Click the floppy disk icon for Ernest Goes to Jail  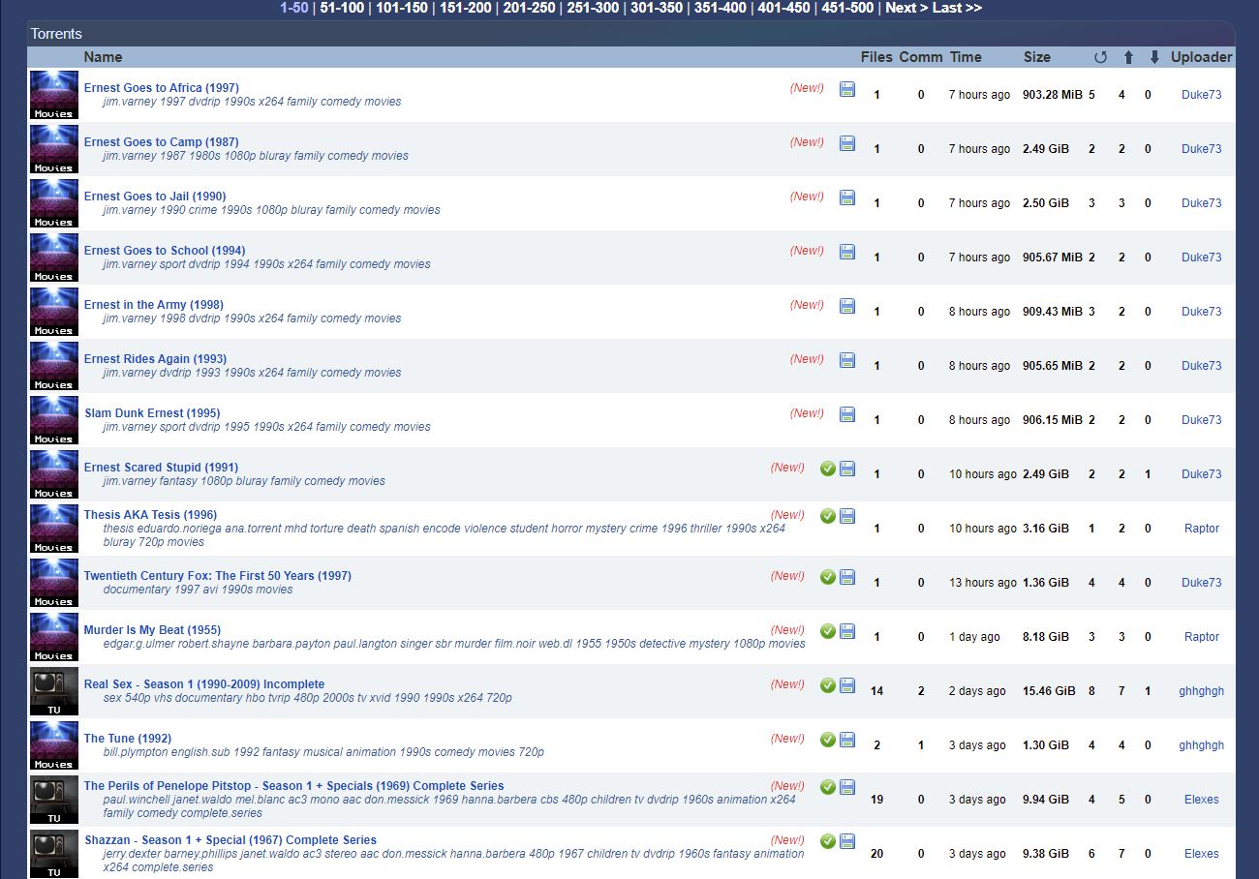coord(847,197)
